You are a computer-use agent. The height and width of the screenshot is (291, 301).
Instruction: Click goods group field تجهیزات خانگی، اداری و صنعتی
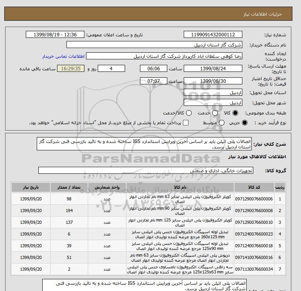[146, 170]
